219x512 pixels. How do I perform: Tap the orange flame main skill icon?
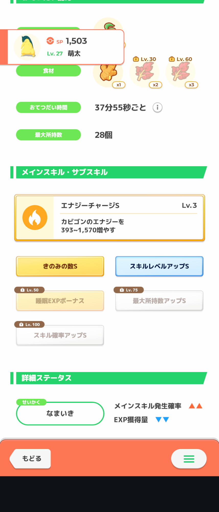pos(35,218)
